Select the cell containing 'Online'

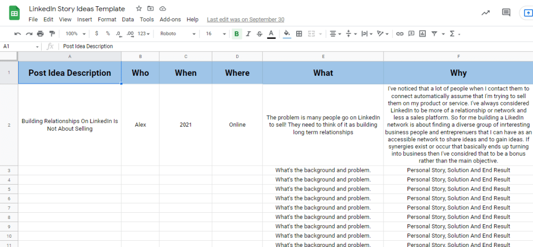coord(237,125)
